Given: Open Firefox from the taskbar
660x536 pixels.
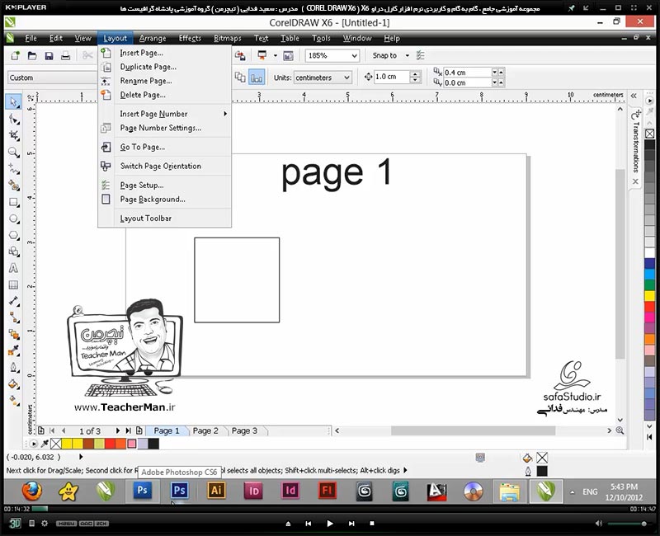Looking at the screenshot, I should pyautogui.click(x=32, y=491).
